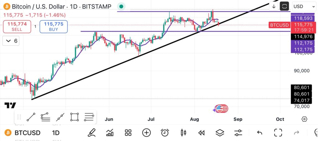Expand the collapsed indicators legend showing 6
Viewport: 318px width, 141px height.
coord(11,41)
